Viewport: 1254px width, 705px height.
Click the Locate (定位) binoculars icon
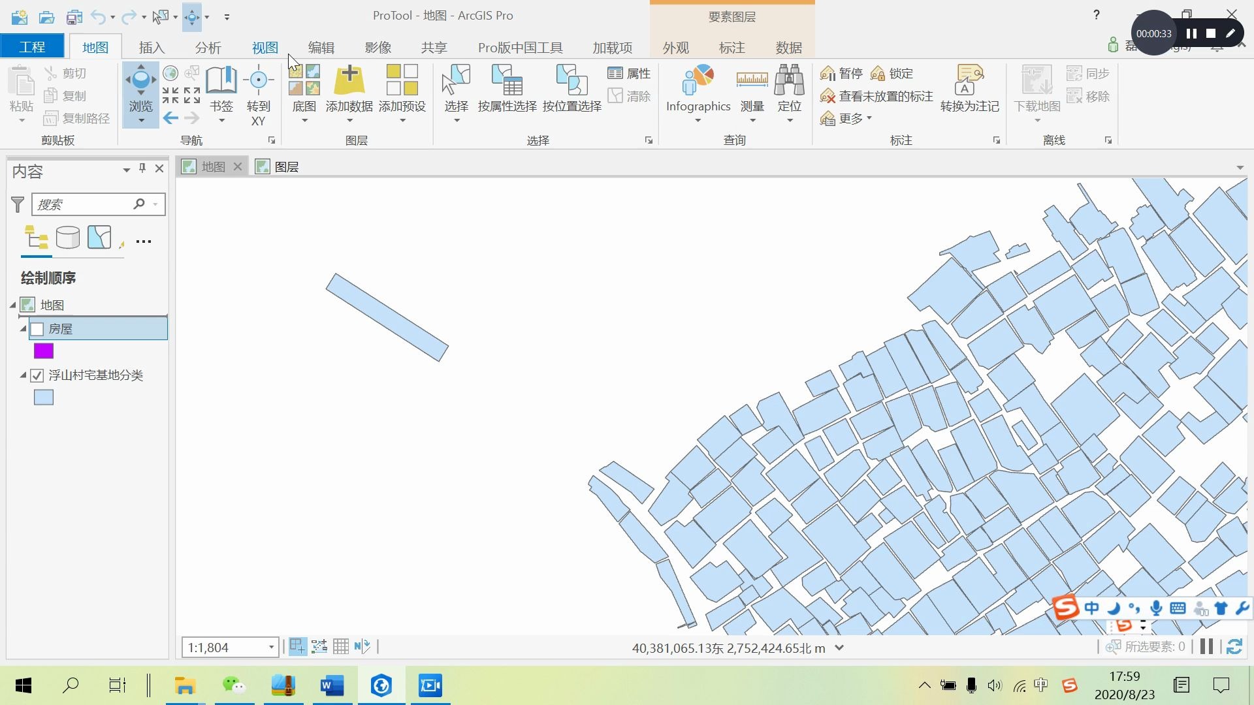(x=789, y=80)
